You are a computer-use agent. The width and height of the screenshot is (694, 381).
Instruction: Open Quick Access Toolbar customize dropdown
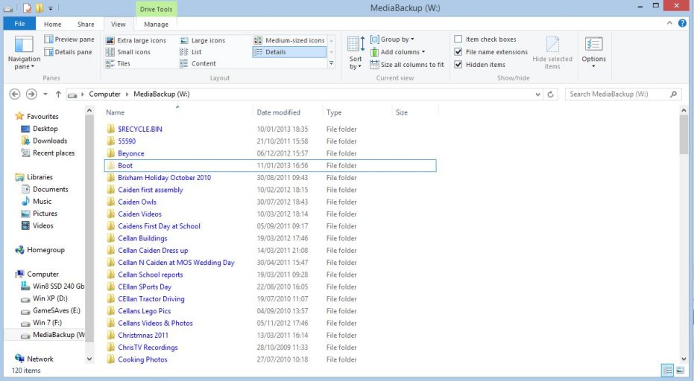pyautogui.click(x=51, y=8)
